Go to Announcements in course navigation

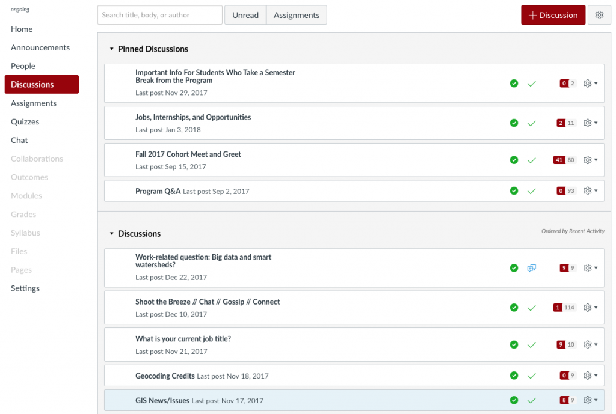click(x=40, y=47)
